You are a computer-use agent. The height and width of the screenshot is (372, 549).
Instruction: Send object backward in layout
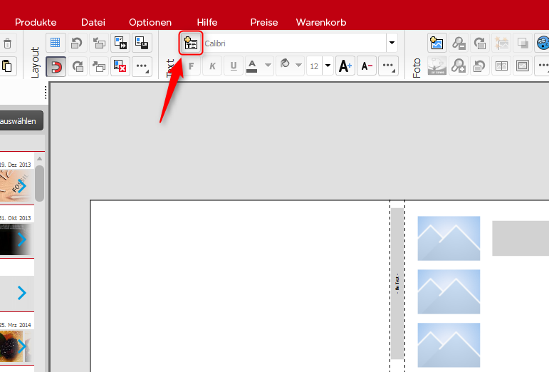click(x=99, y=43)
